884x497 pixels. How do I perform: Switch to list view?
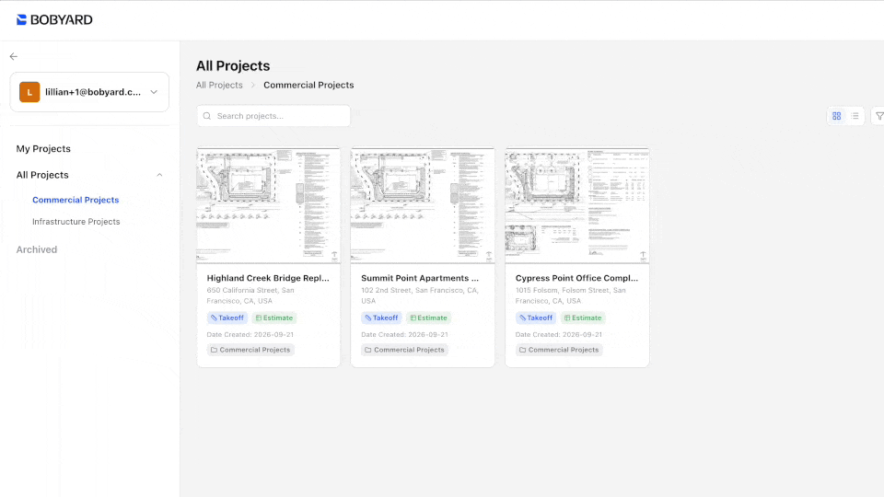[x=855, y=116]
